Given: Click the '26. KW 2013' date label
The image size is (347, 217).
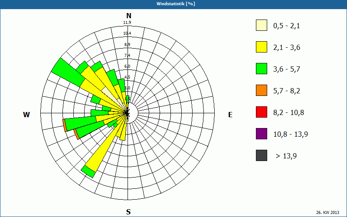Looking at the screenshot, I should pyautogui.click(x=327, y=213).
